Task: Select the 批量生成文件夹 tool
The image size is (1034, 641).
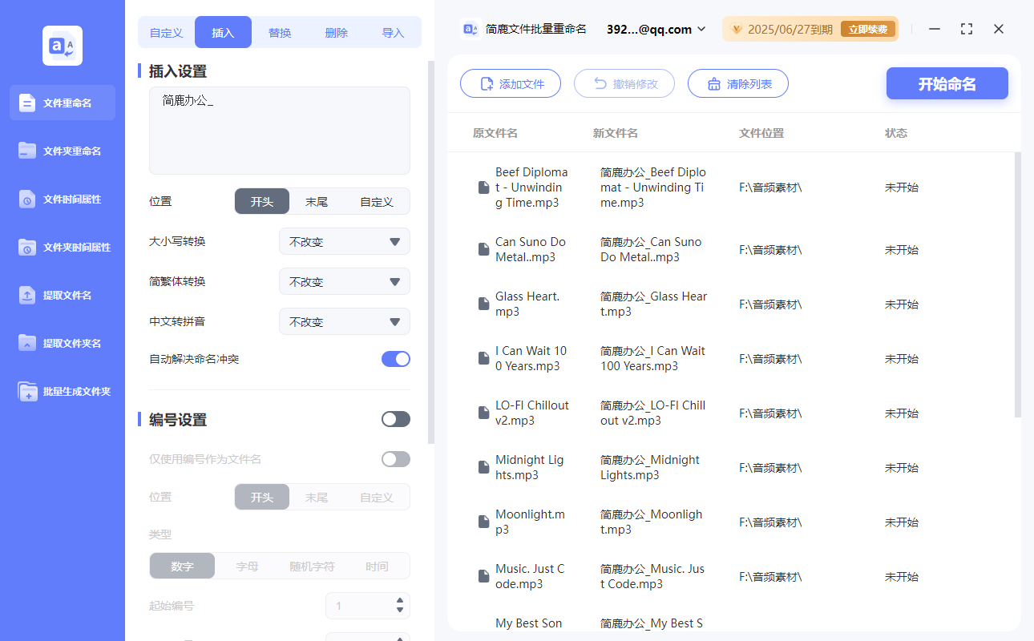Action: pyautogui.click(x=62, y=391)
